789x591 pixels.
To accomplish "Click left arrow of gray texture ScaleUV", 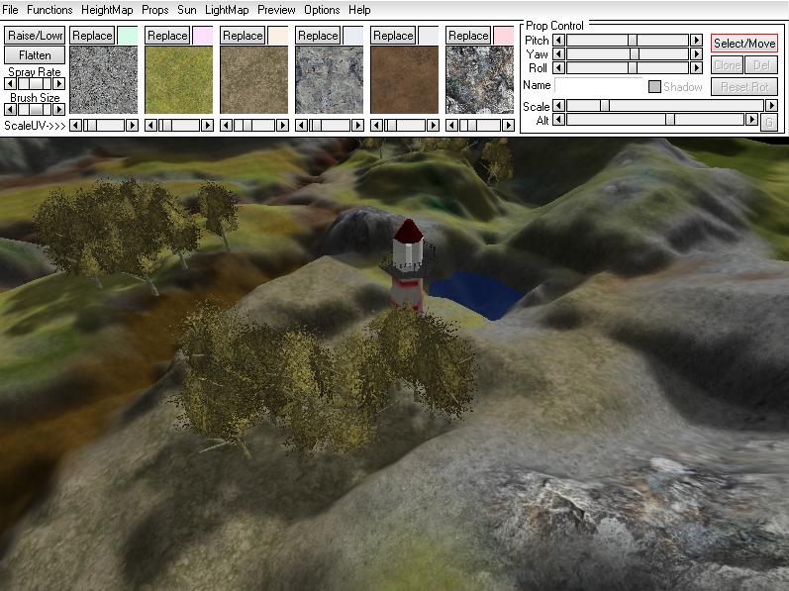I will point(75,126).
